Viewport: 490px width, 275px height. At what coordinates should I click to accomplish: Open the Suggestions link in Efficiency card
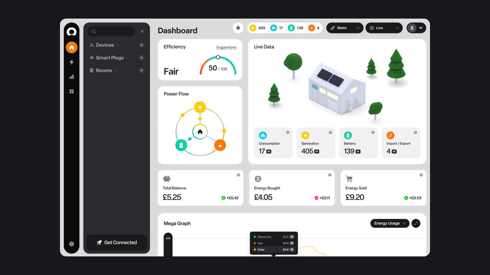tap(226, 47)
